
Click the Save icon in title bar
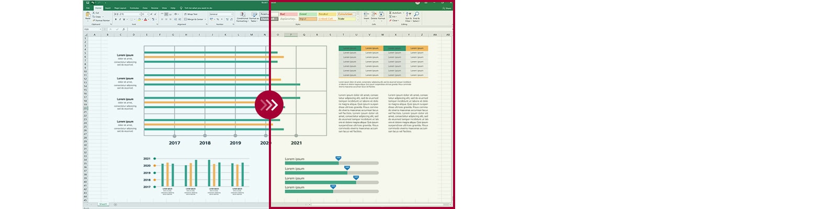tap(87, 3)
